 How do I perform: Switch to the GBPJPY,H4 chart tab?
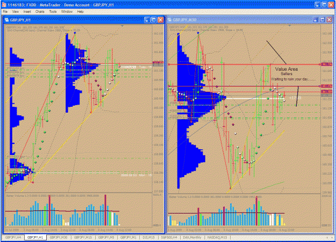pyautogui.click(x=13, y=238)
